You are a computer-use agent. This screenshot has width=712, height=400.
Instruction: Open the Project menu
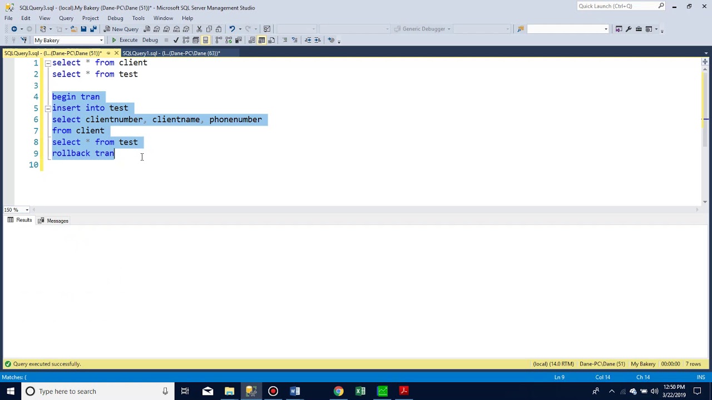pos(90,18)
